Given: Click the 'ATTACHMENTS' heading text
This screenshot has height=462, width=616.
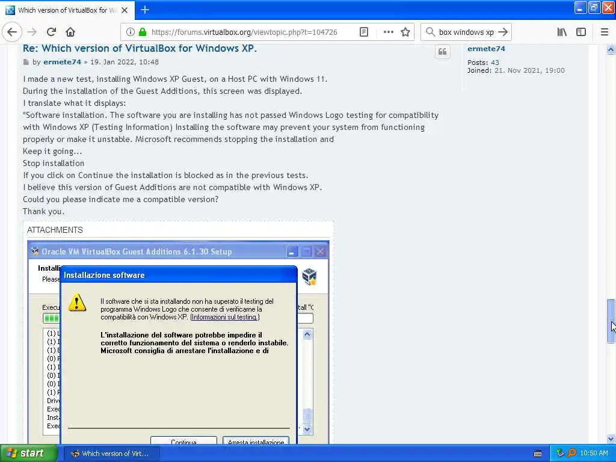Looking at the screenshot, I should (55, 230).
